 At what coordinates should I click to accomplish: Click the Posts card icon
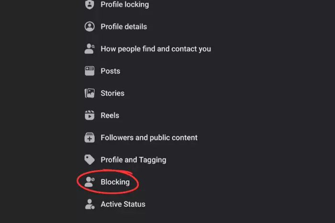coord(89,71)
